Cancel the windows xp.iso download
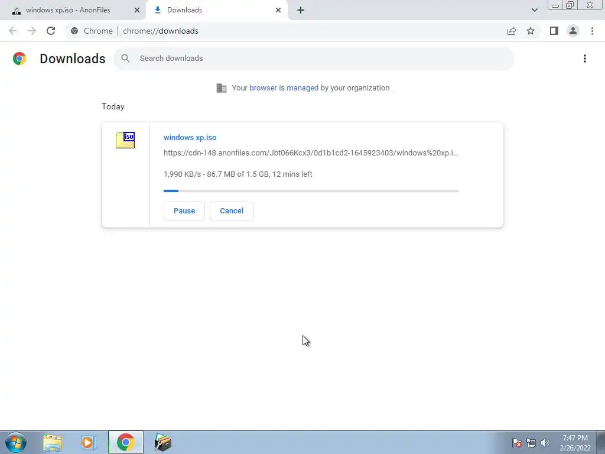 232,211
